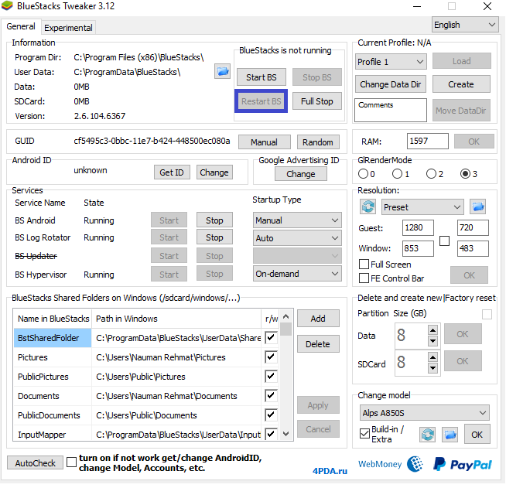
Task: Open folder icon beside Preset dropdown
Action: click(477, 207)
